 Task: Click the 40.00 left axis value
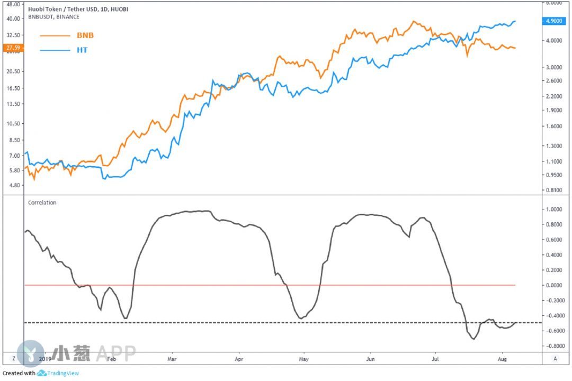tap(13, 19)
